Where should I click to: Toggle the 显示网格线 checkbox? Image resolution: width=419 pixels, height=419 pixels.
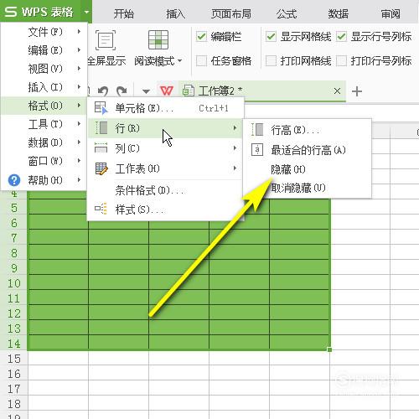271,37
